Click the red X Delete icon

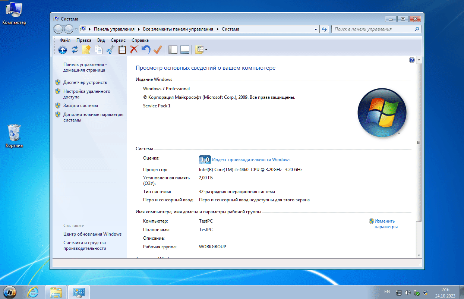[x=134, y=50]
